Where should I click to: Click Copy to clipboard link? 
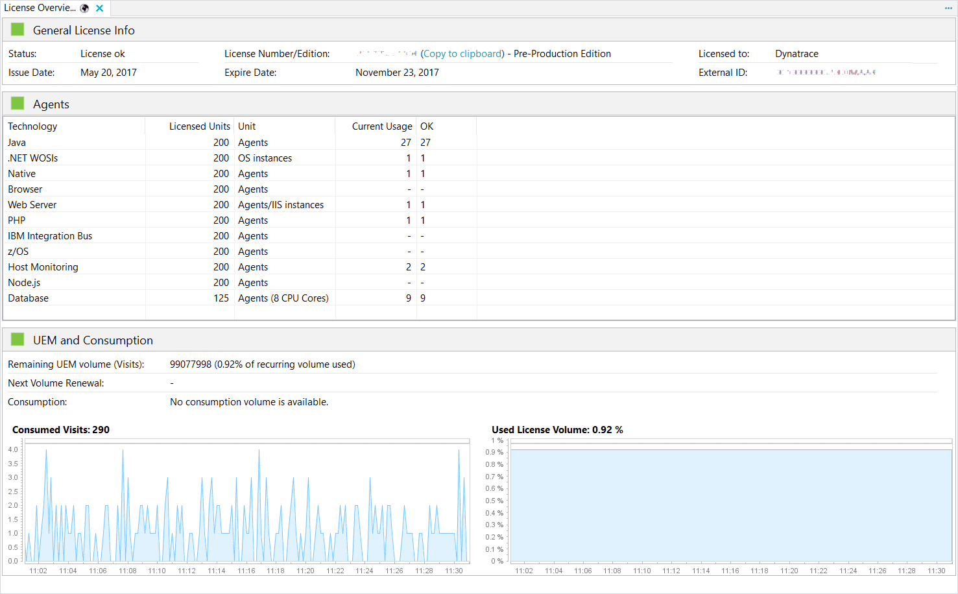coord(462,54)
